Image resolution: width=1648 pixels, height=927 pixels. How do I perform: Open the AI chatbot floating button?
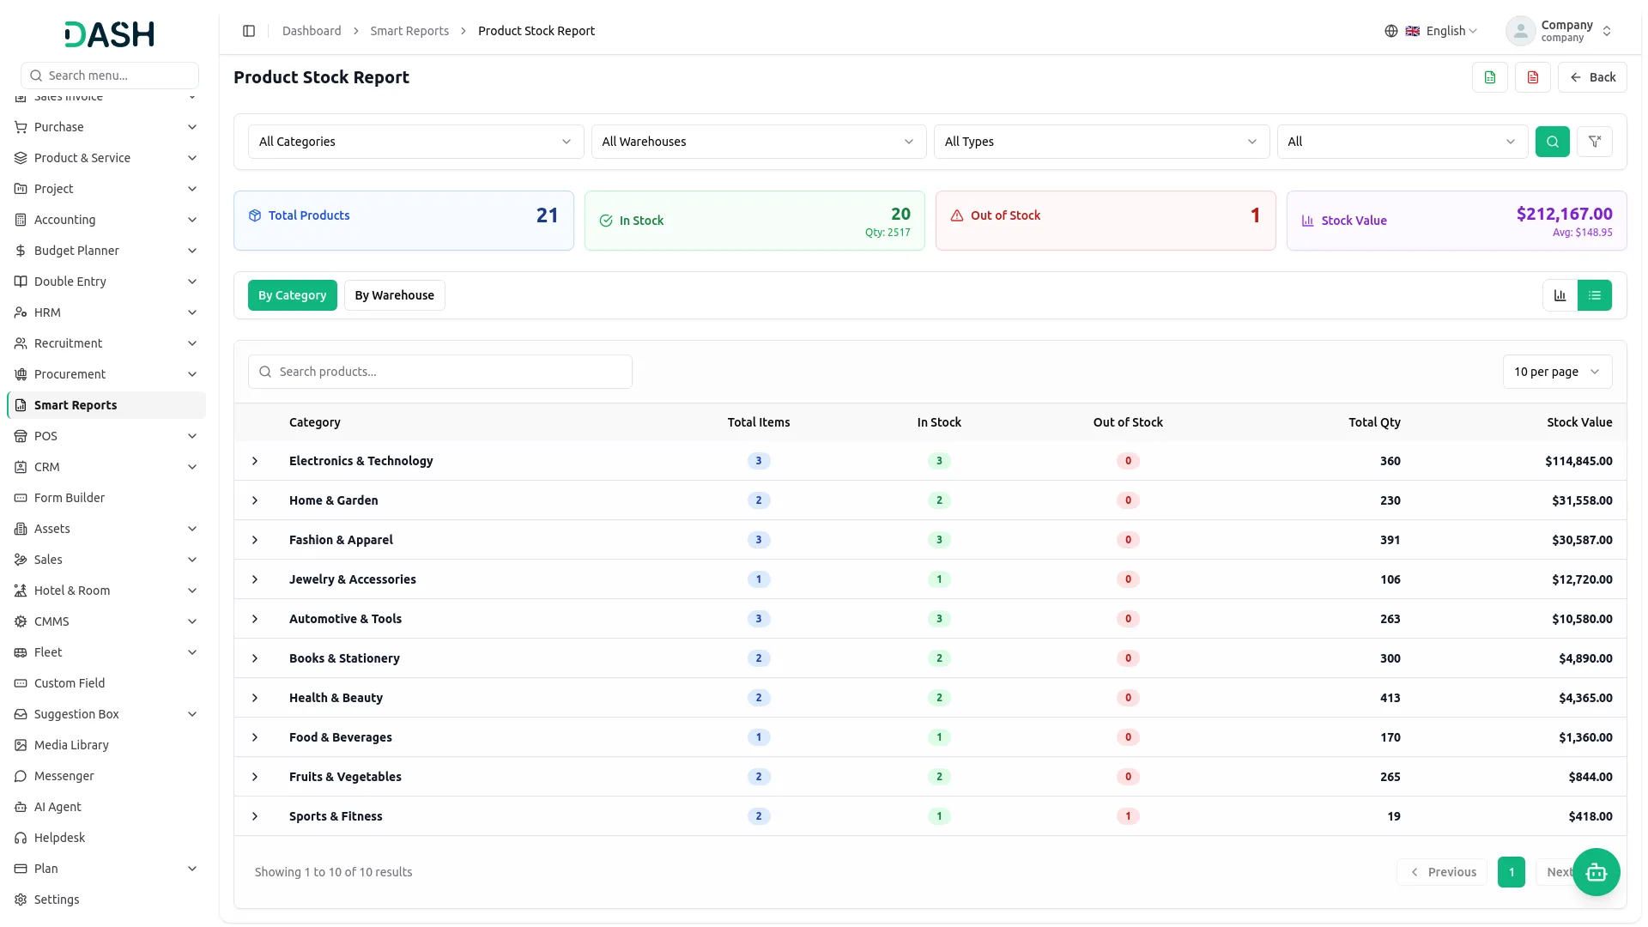click(1596, 872)
